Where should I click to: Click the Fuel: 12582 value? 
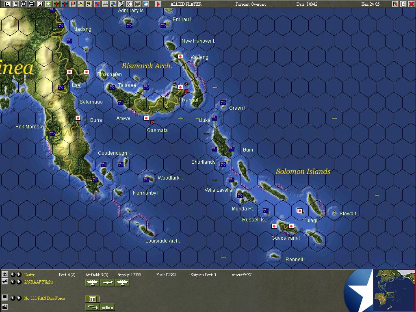click(166, 275)
